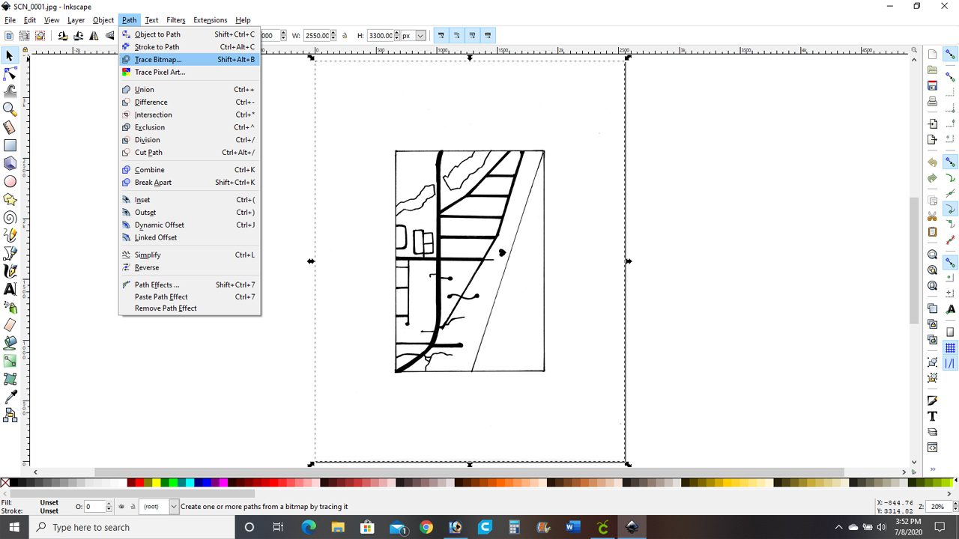Viewport: 959px width, 539px height.
Task: Select the Zoom magnifier tool
Action: [10, 110]
